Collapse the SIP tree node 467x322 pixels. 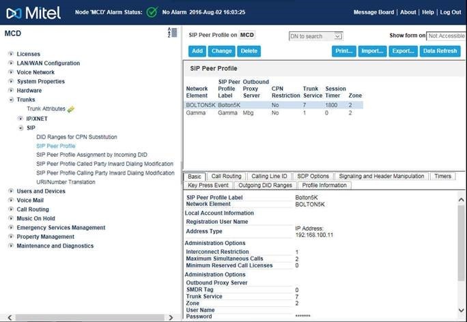20,128
